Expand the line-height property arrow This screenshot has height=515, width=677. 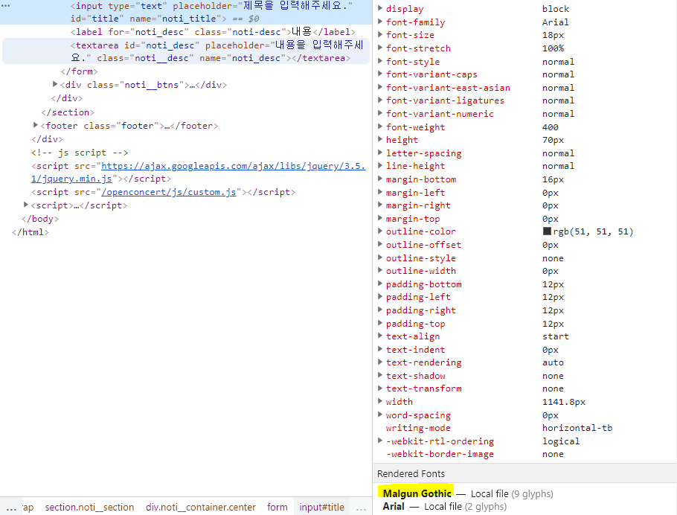click(380, 165)
